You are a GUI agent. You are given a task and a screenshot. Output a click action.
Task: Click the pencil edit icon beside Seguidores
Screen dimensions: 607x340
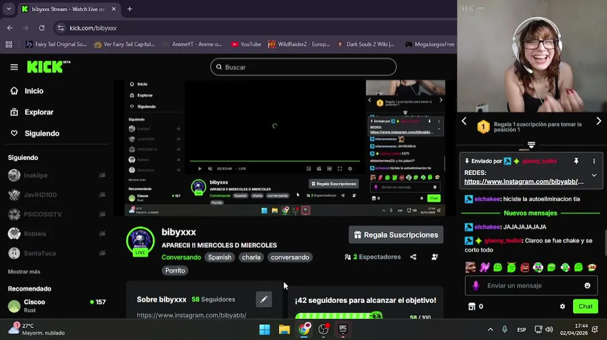point(264,299)
